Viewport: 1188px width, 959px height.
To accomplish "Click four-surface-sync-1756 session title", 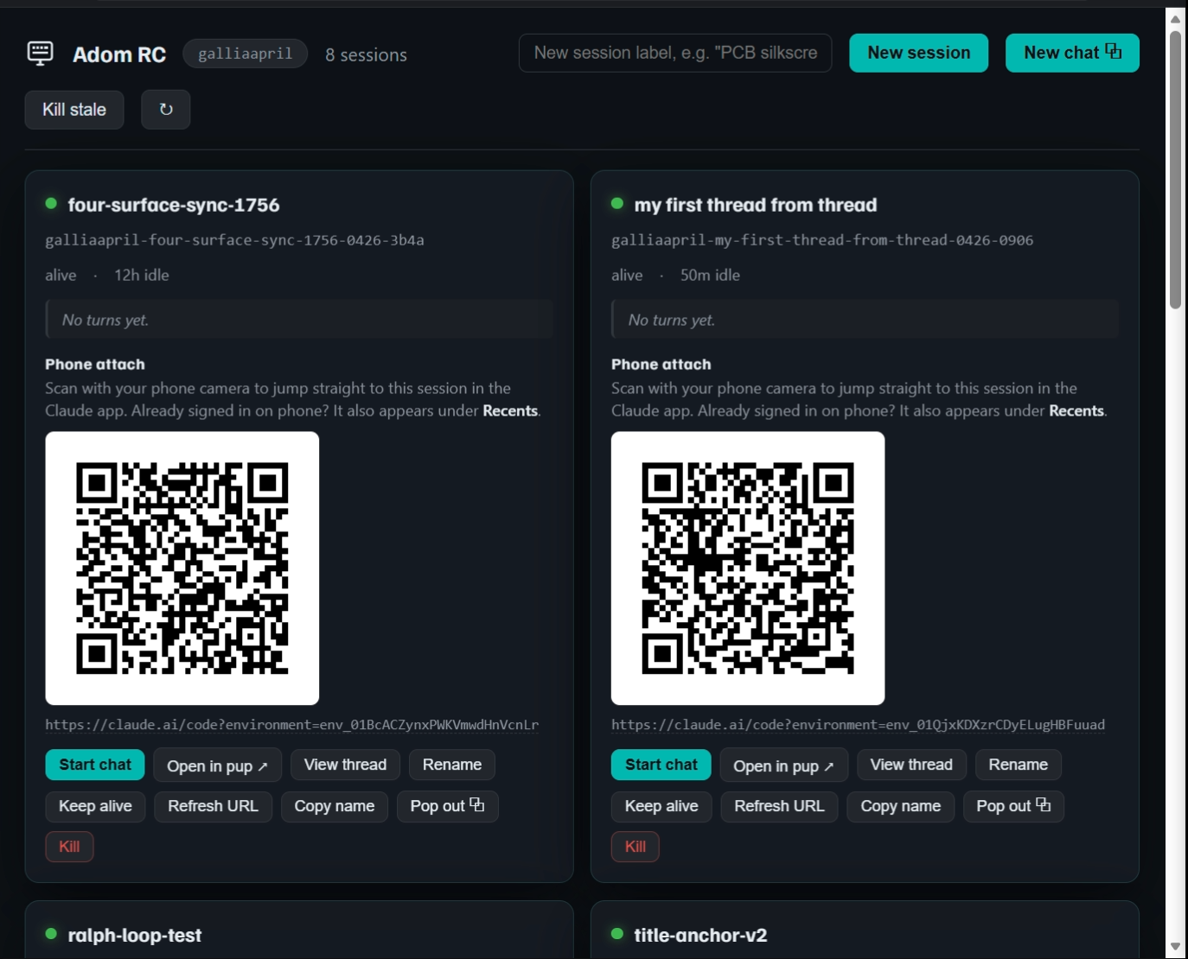I will click(x=174, y=205).
